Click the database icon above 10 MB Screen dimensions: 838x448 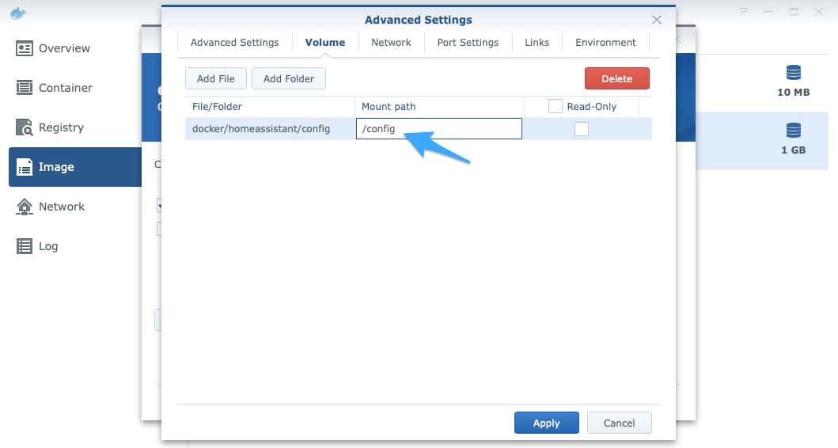[x=793, y=73]
